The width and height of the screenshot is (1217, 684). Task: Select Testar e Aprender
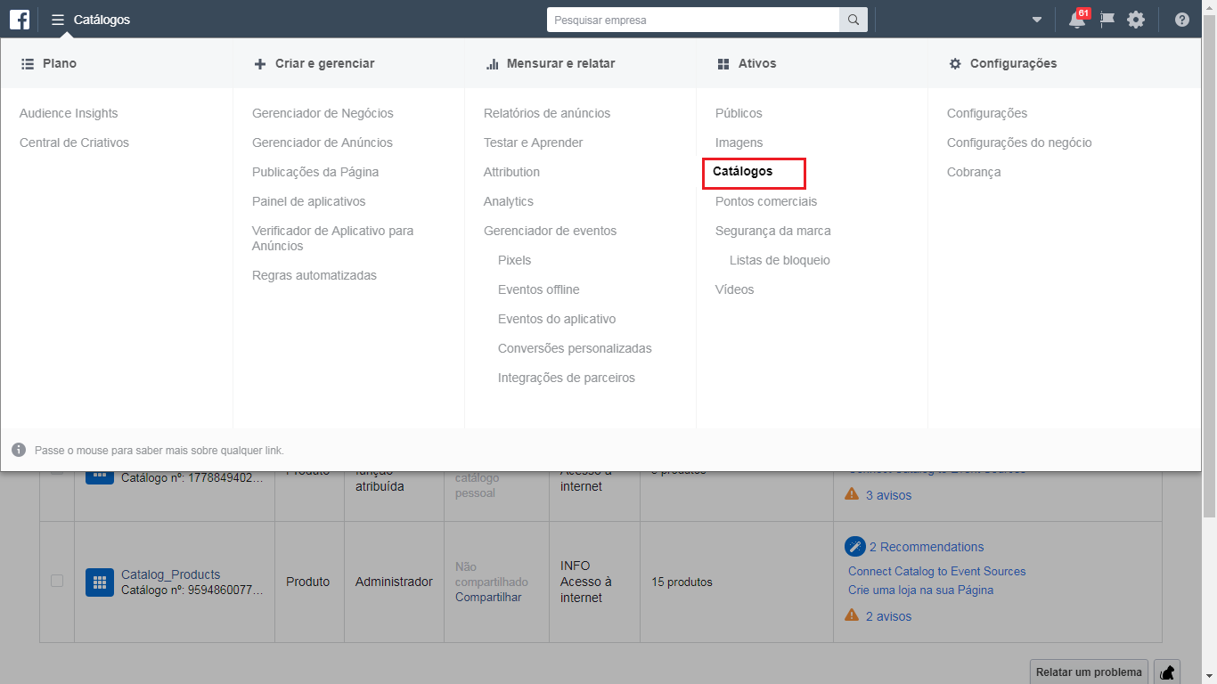534,142
